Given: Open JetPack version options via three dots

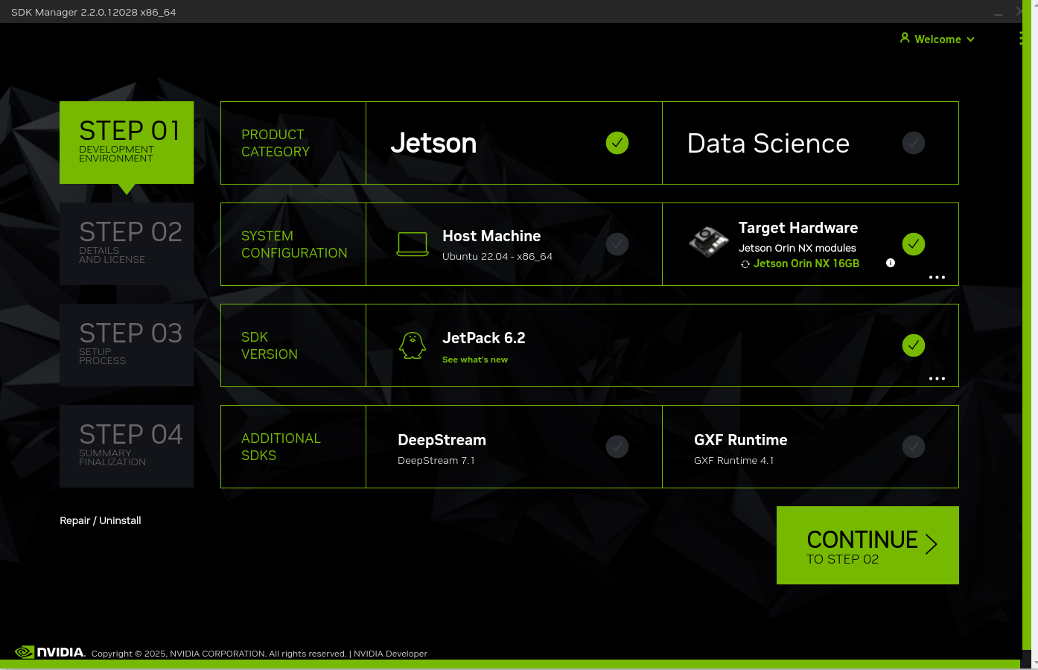Looking at the screenshot, I should 937,379.
